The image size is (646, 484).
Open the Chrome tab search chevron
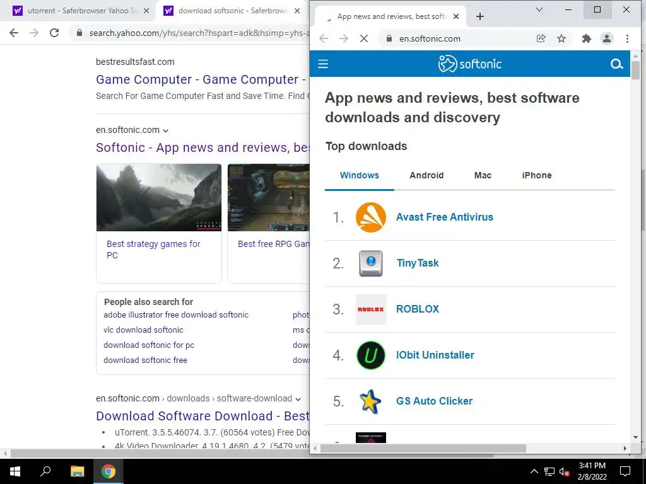(x=539, y=9)
